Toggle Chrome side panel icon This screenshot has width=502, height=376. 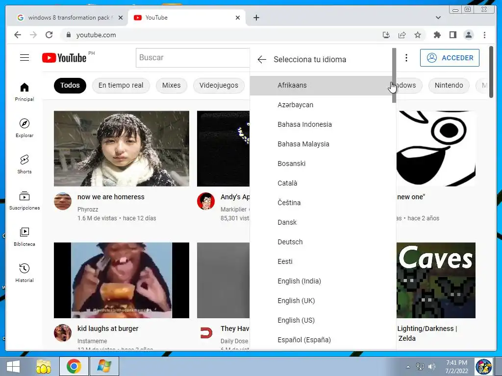452,35
